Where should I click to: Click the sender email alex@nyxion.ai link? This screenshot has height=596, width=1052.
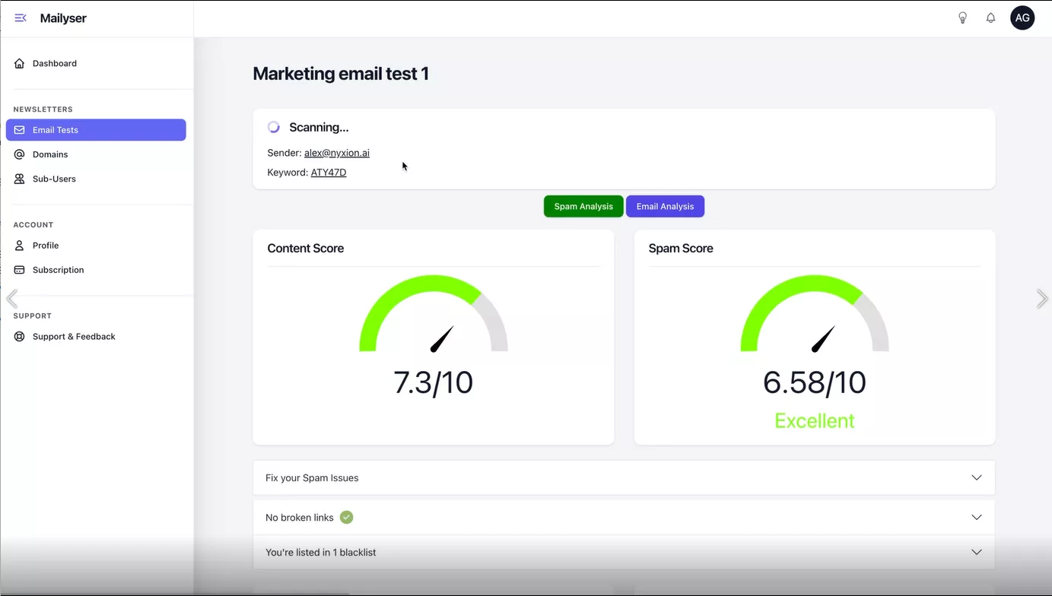tap(336, 153)
